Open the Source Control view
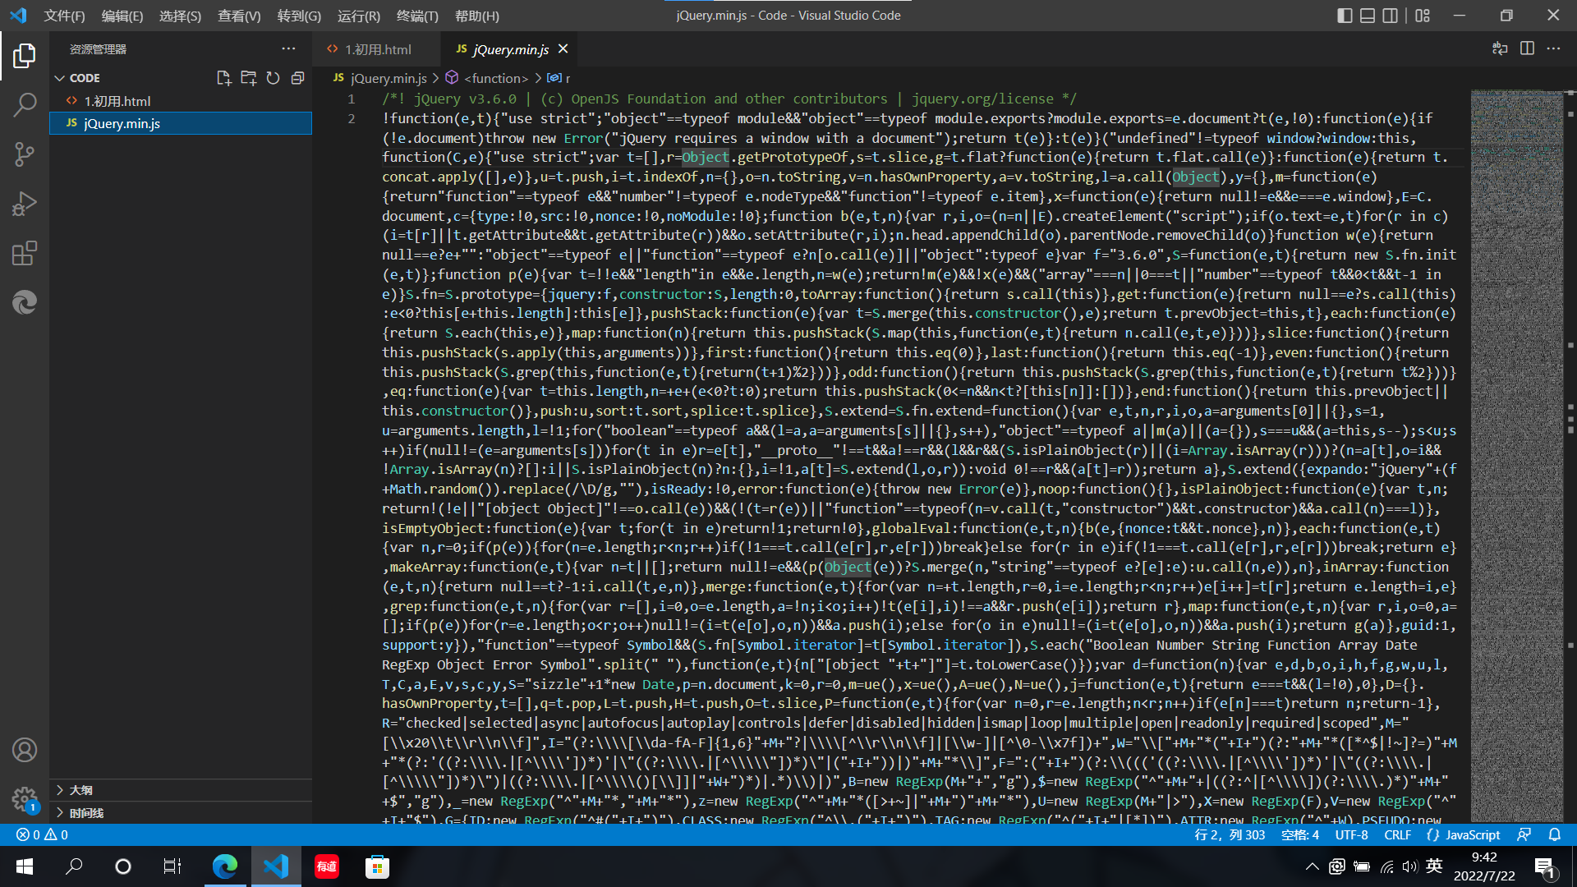1577x887 pixels. point(25,154)
